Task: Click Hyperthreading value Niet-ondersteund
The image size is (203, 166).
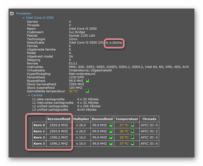Action: point(82,74)
